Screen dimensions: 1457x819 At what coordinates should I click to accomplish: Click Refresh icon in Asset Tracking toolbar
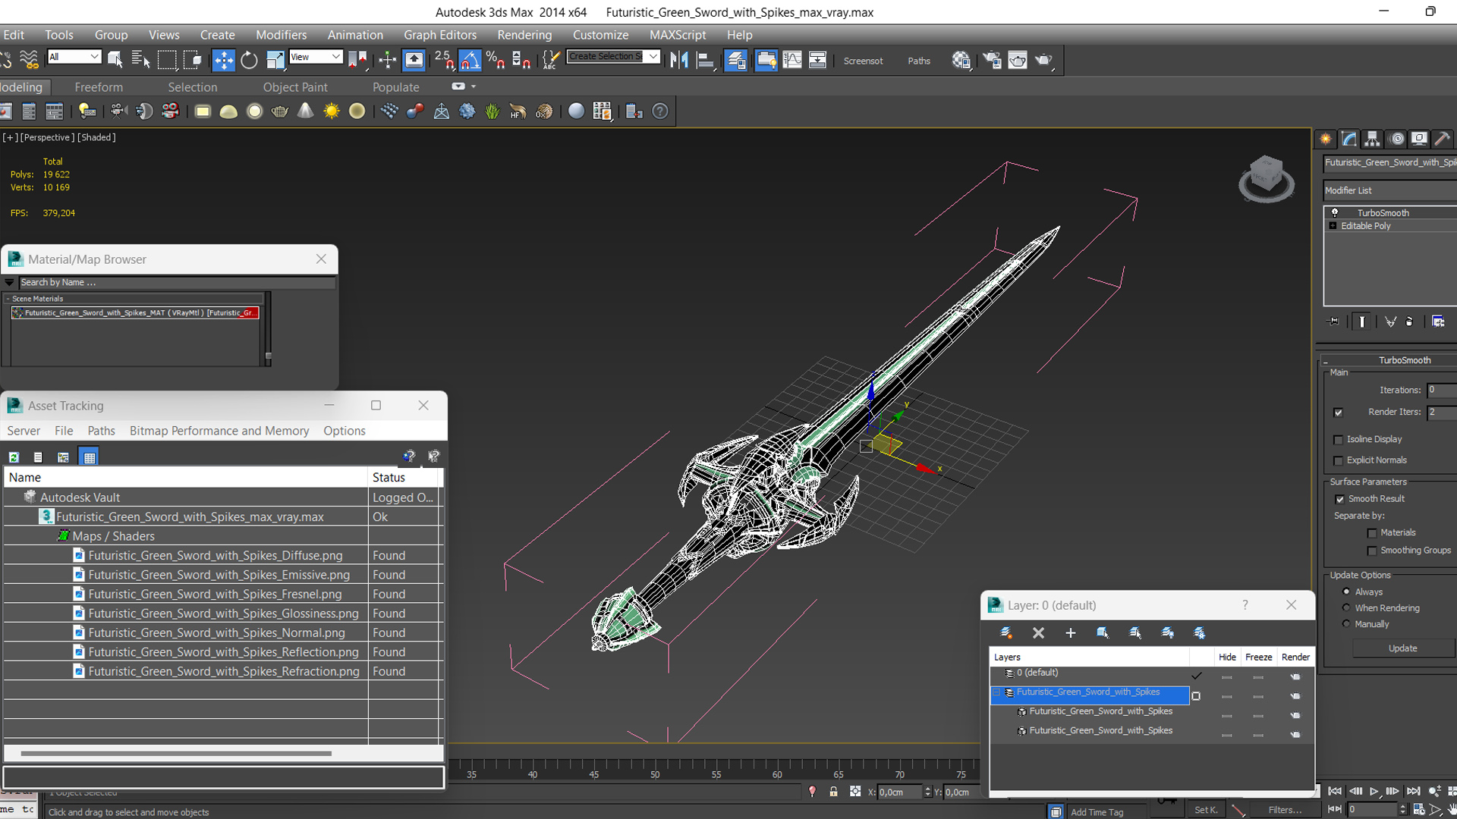(x=14, y=457)
